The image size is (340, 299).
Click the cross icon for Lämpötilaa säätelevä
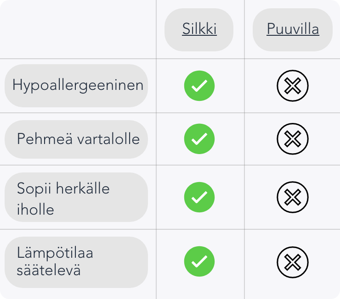(293, 261)
